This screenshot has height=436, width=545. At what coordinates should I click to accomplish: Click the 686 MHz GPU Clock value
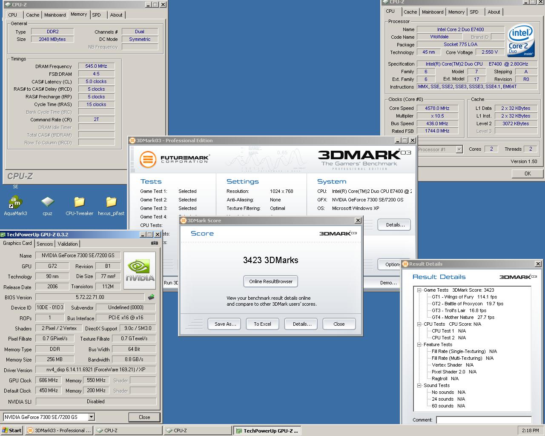click(x=49, y=380)
